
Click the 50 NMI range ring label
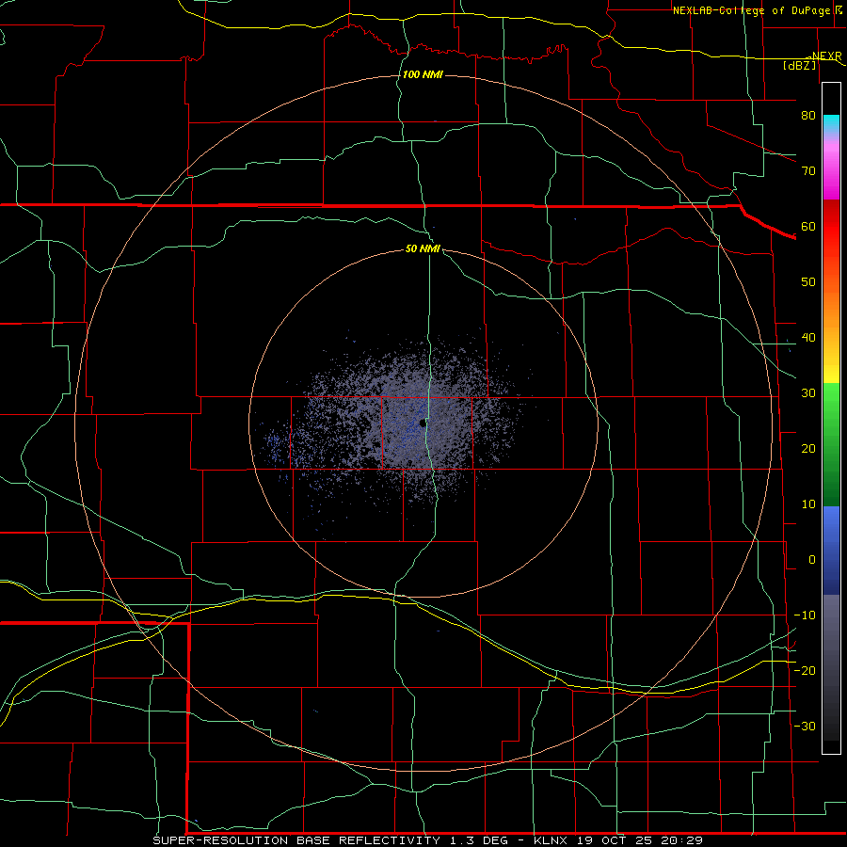coord(423,248)
